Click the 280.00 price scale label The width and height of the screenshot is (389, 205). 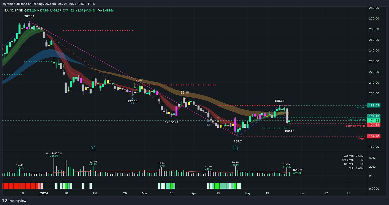[x=374, y=8]
